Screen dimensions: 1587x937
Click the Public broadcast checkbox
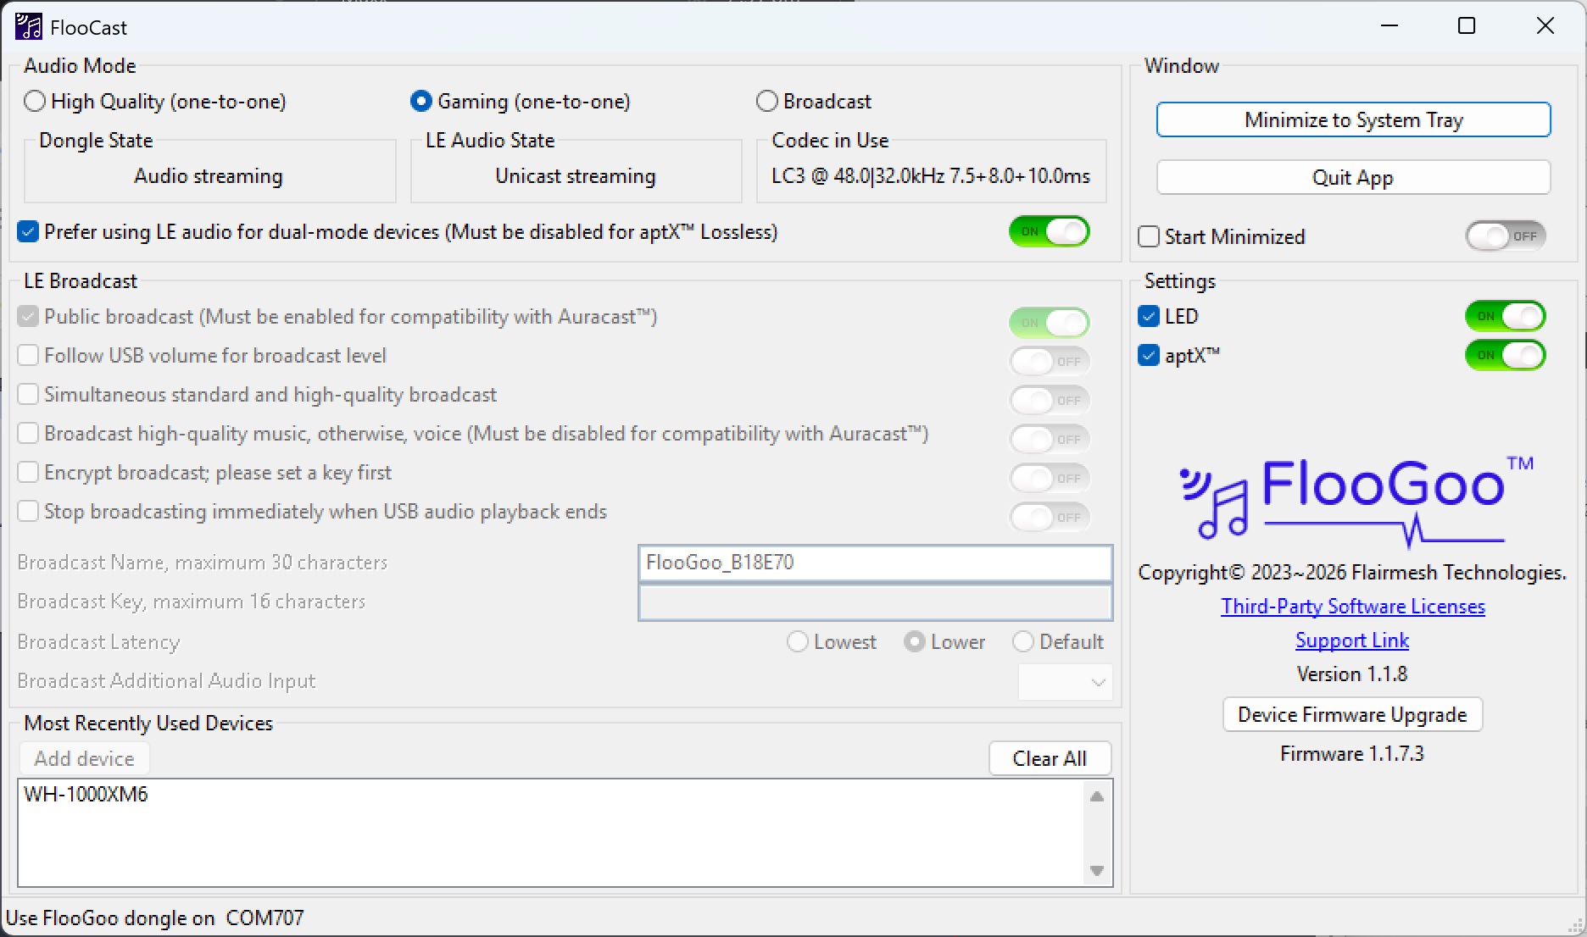point(28,316)
